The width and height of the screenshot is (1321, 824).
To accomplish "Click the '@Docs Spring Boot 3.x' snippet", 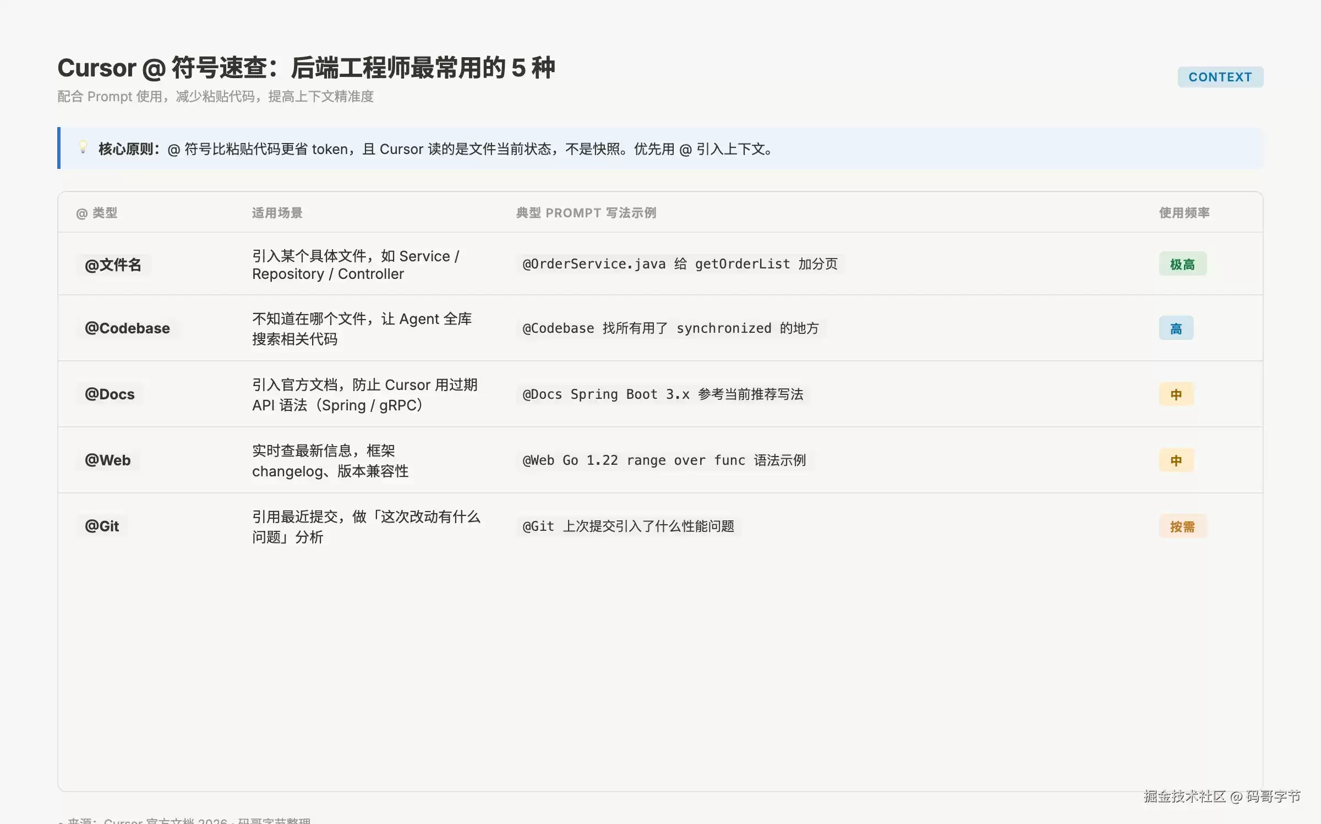I will 663,394.
